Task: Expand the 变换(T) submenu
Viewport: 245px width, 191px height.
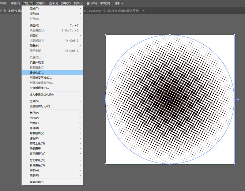Action: (52, 9)
